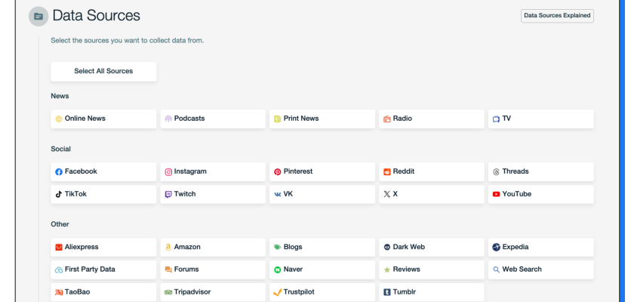This screenshot has height=302, width=634.
Task: Toggle TikTok as a data source
Action: (103, 195)
